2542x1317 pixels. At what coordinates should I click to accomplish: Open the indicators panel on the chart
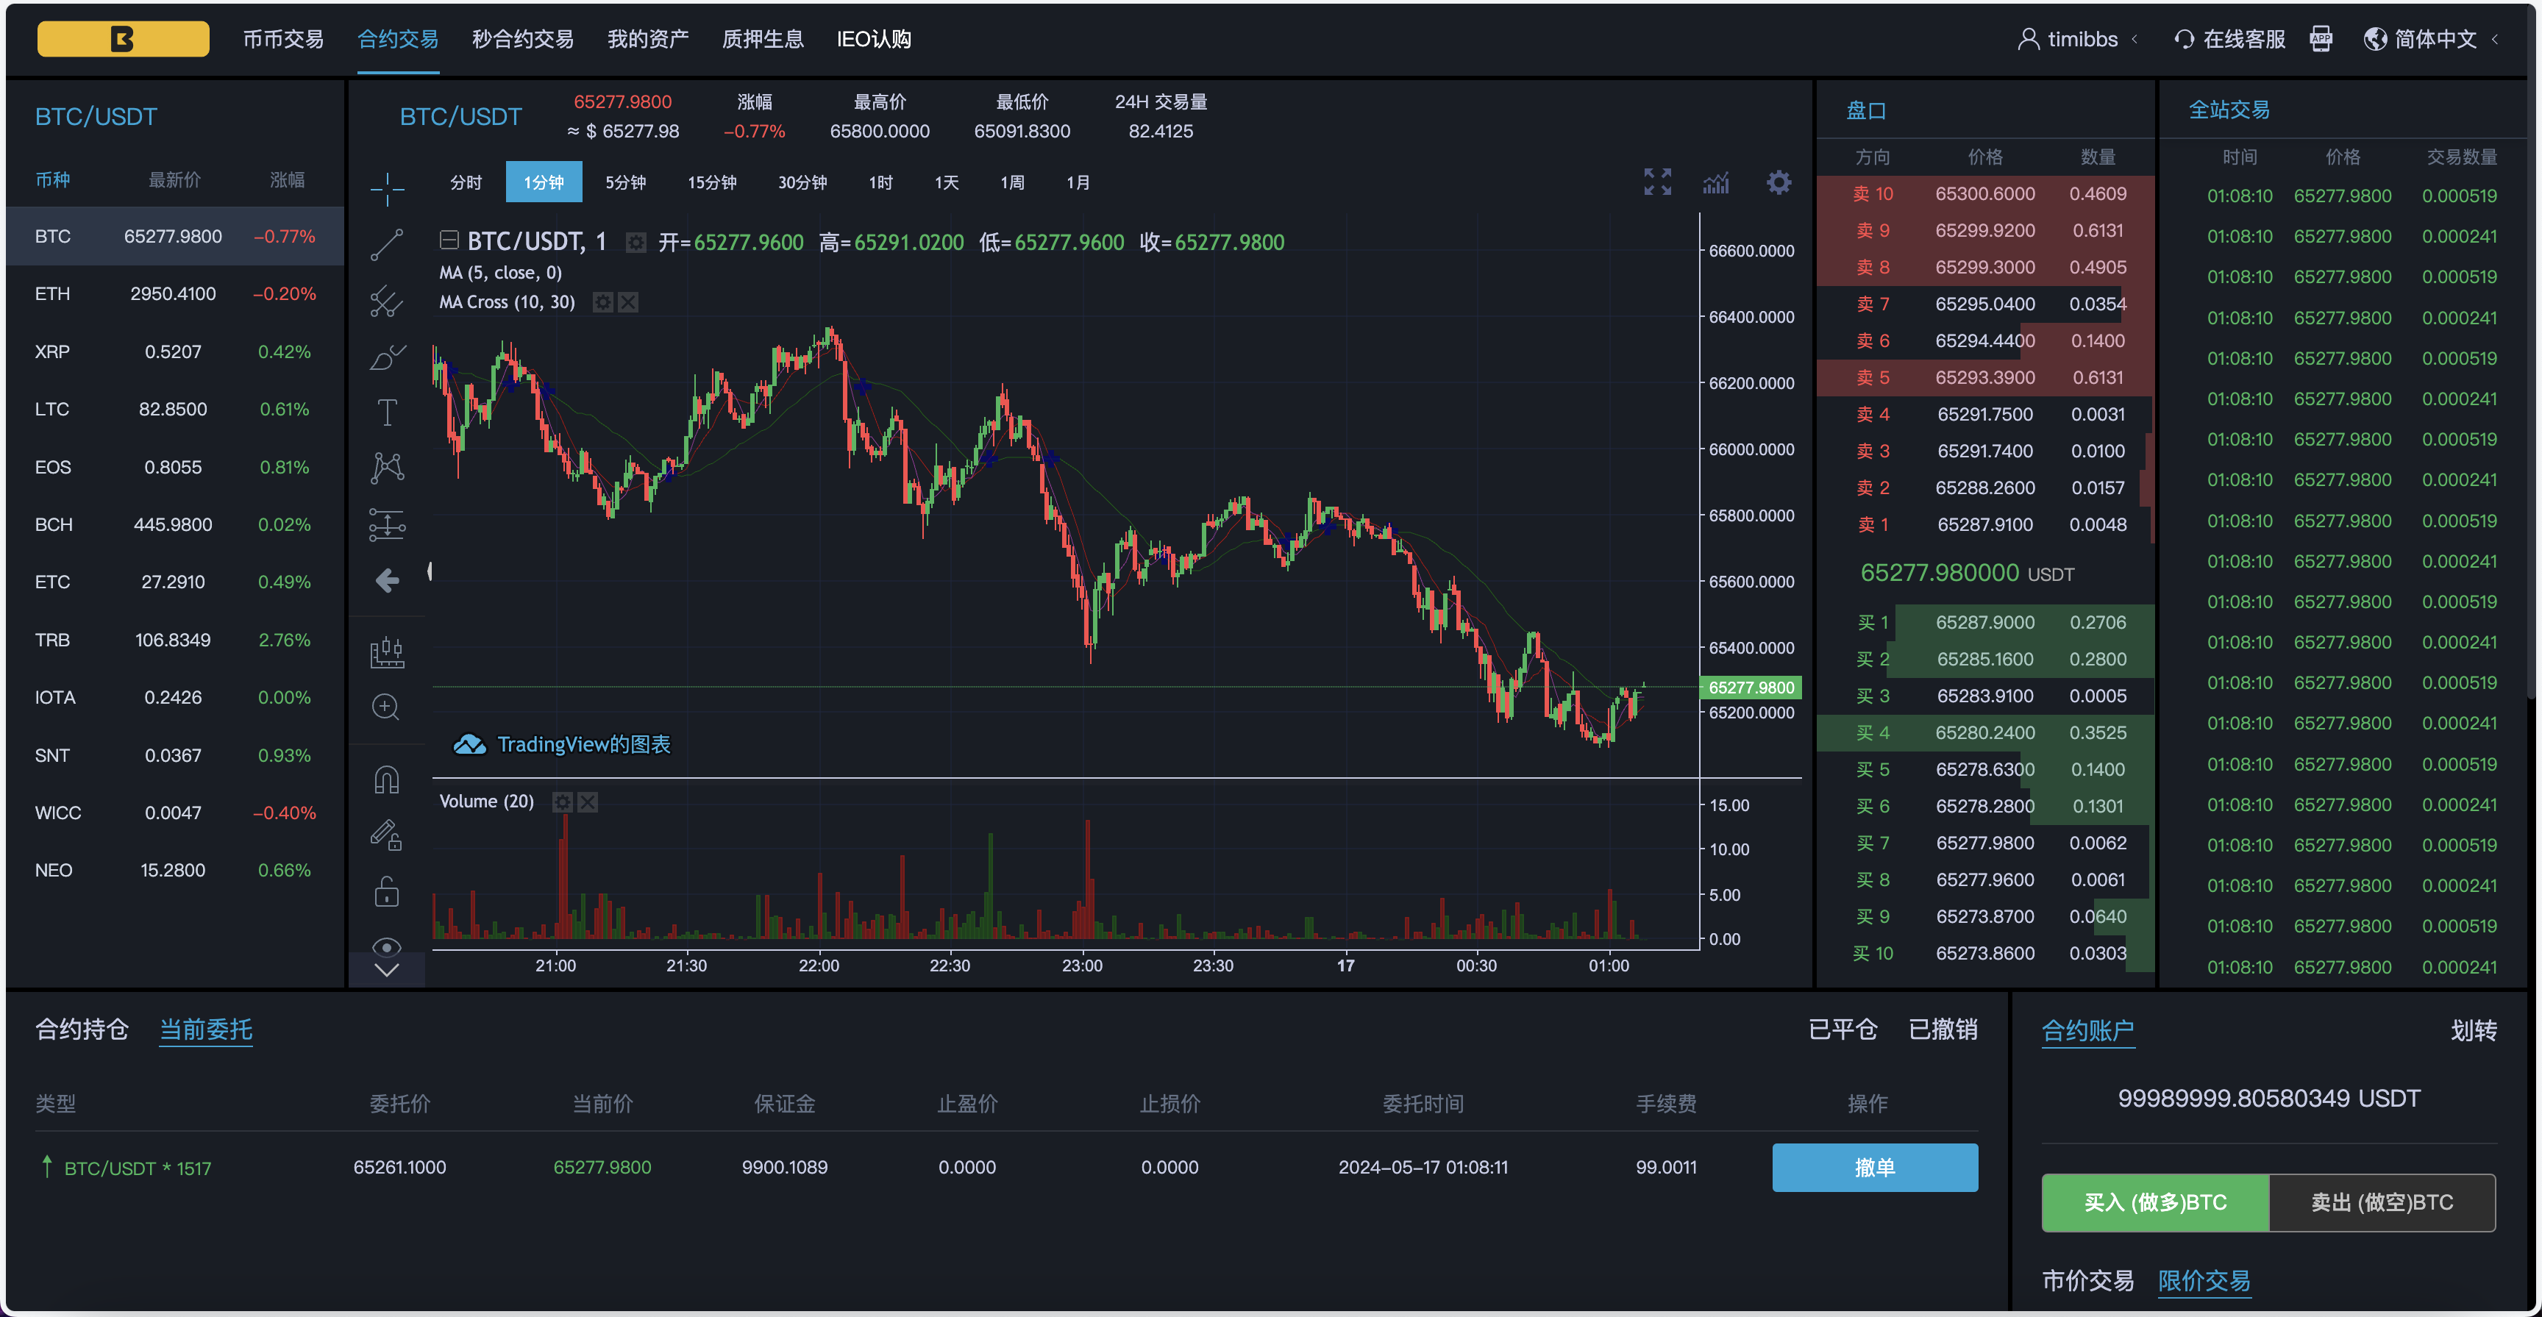click(x=1716, y=182)
